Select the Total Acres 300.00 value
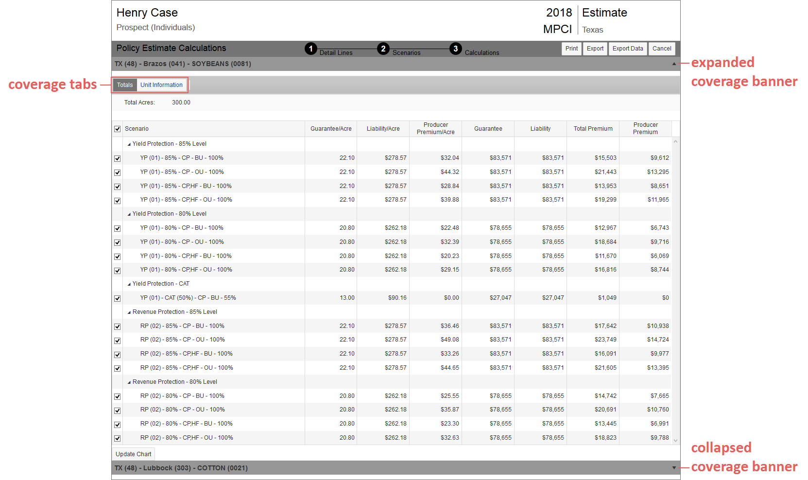This screenshot has height=480, width=808. (181, 103)
